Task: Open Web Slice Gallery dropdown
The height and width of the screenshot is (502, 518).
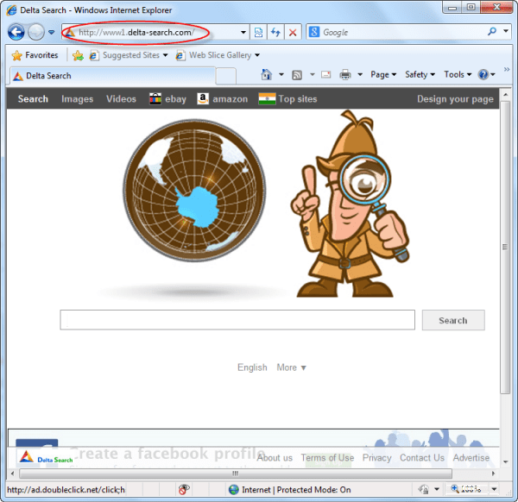Action: pos(218,55)
